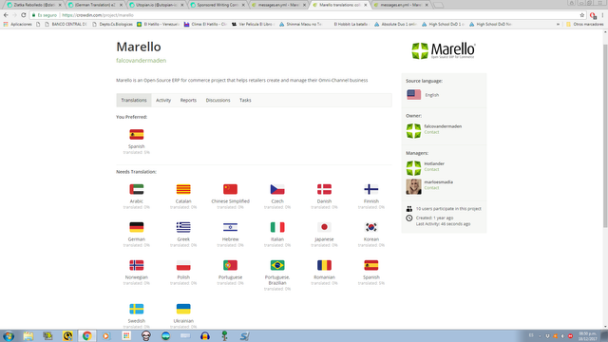Open Hotlander manager avatar
Image resolution: width=608 pixels, height=342 pixels.
tap(413, 168)
